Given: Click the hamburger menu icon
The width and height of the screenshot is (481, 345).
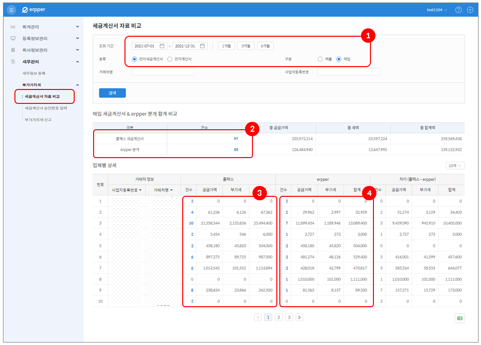Looking at the screenshot, I should 11,10.
